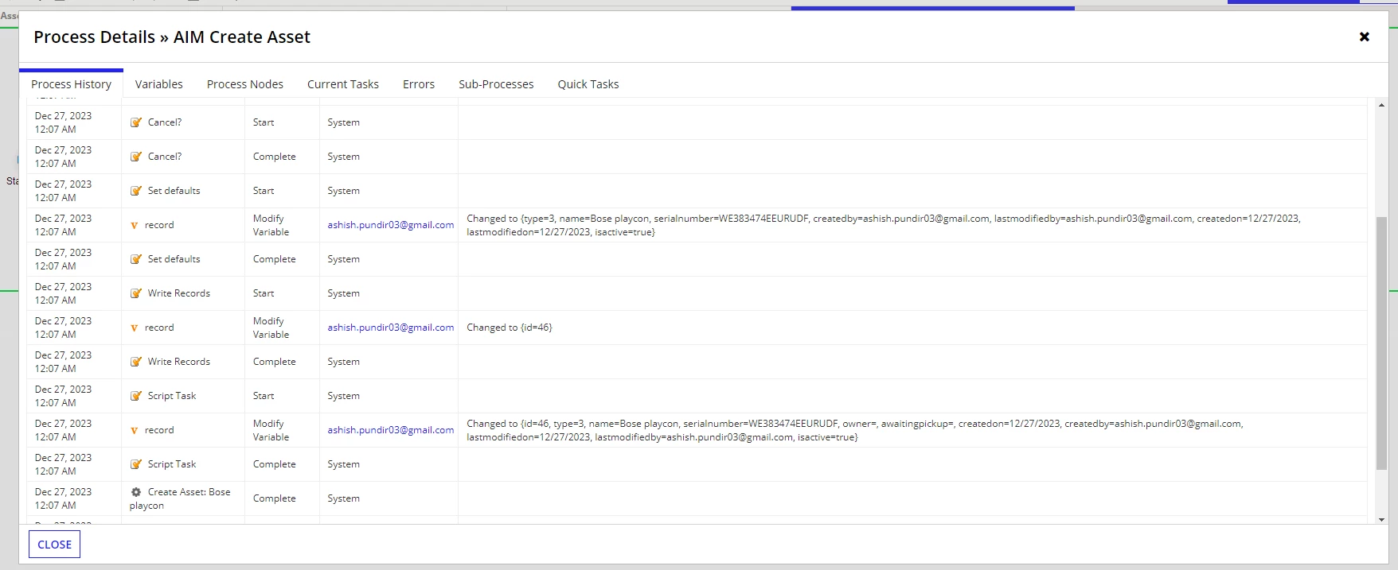Open the email link in the awaitingpickup record row
1398x570 pixels.
click(391, 430)
